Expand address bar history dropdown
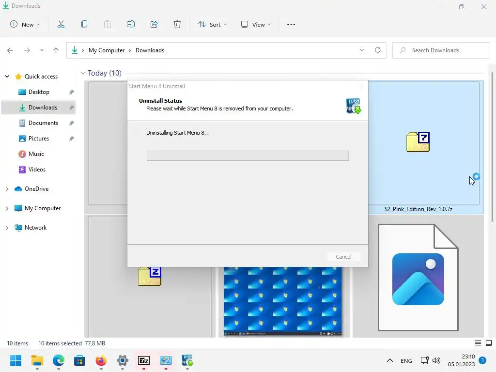 click(362, 50)
